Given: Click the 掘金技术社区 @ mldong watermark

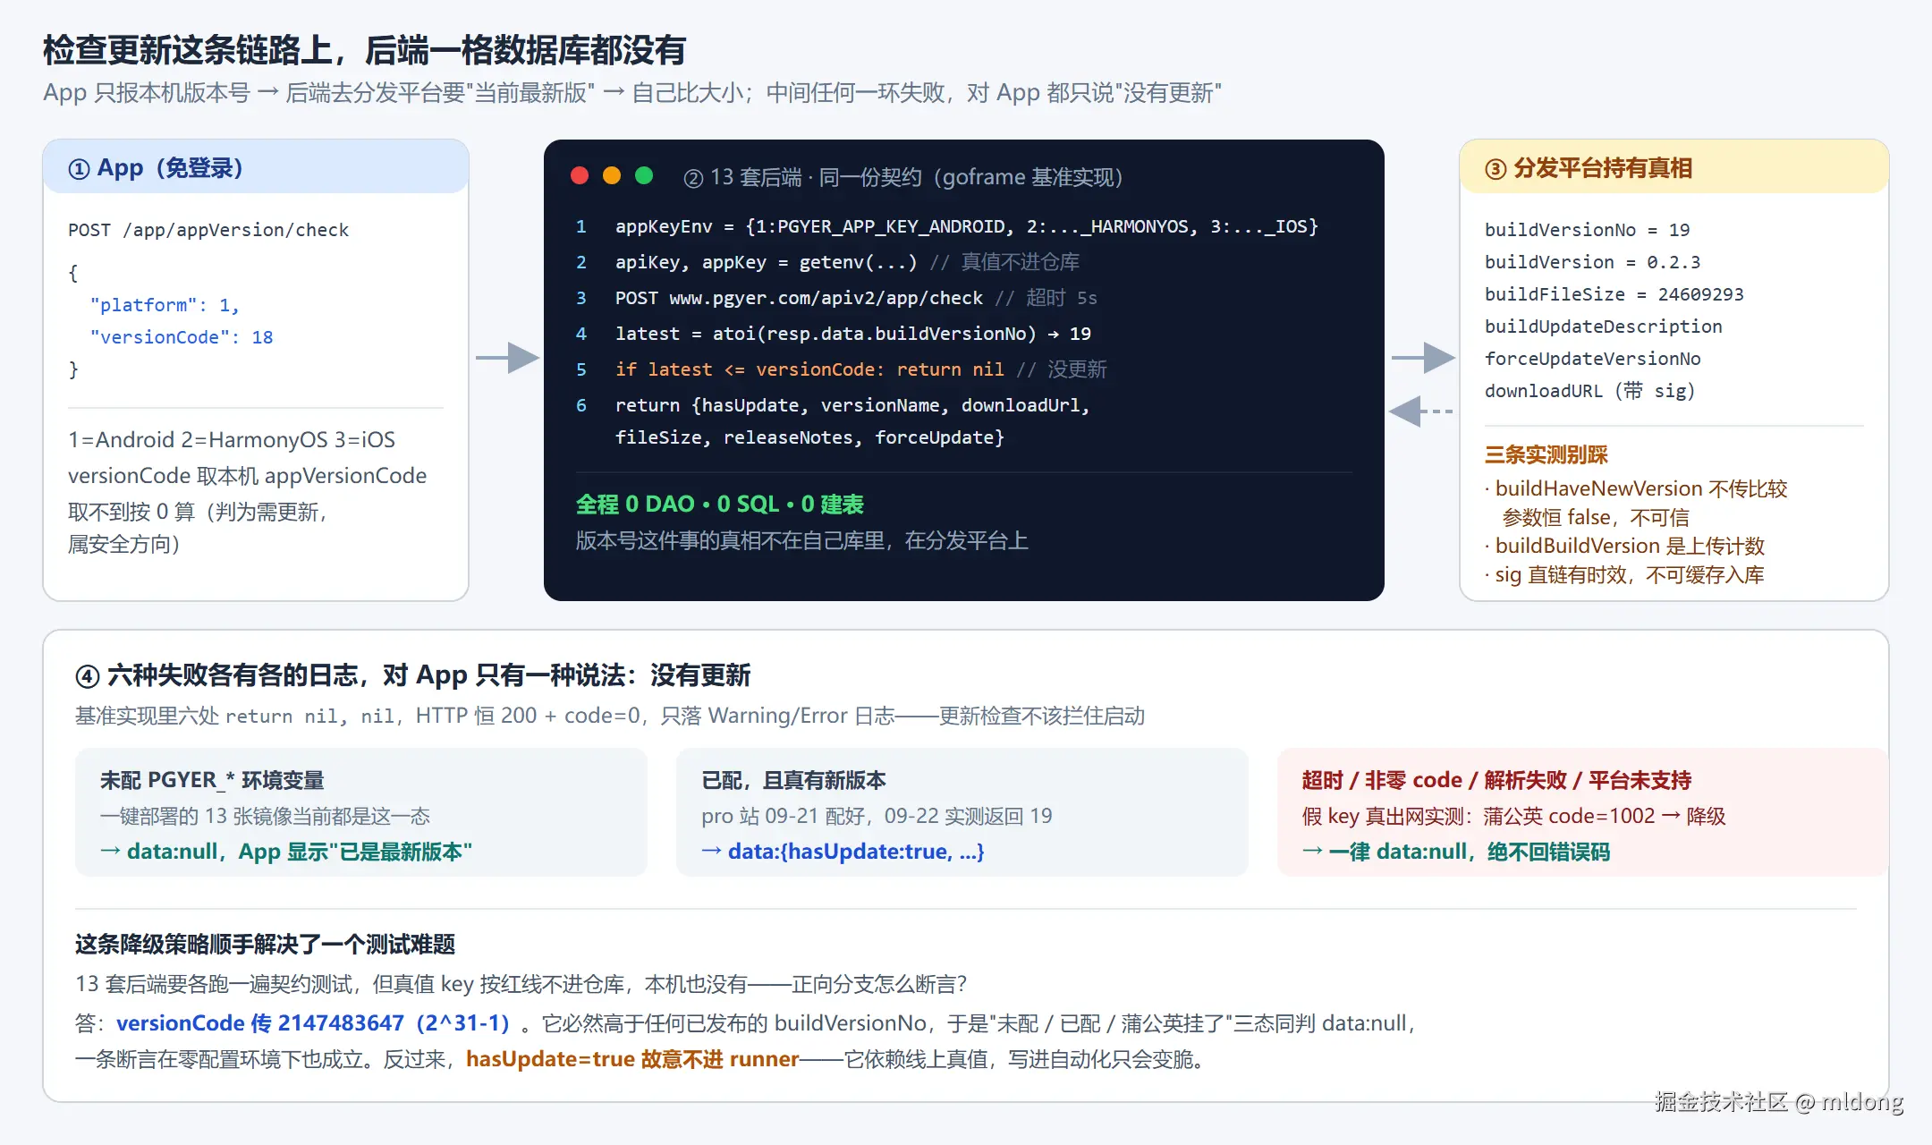Looking at the screenshot, I should [x=1778, y=1101].
